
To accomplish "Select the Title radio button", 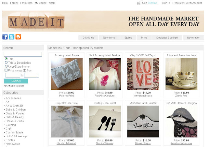I will 6,59.
